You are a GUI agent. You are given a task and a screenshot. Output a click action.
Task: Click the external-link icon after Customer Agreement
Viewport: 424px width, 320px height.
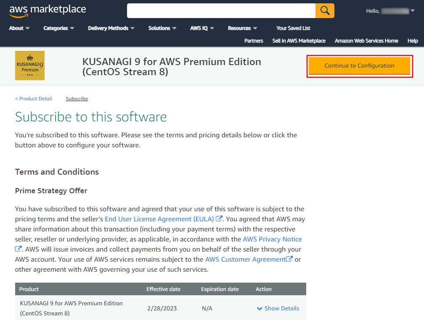[289, 259]
